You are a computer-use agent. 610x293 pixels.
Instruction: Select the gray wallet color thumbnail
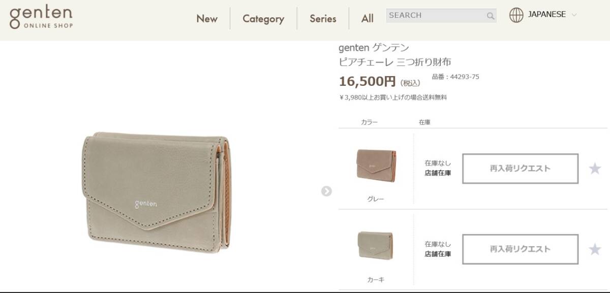(x=376, y=166)
